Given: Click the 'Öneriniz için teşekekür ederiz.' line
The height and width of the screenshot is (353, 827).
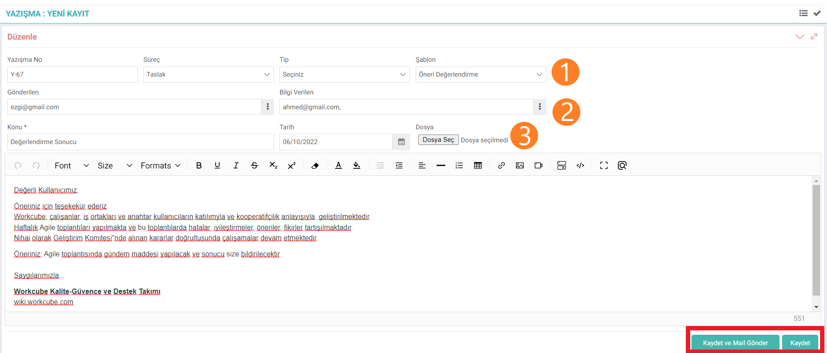Looking at the screenshot, I should [61, 206].
